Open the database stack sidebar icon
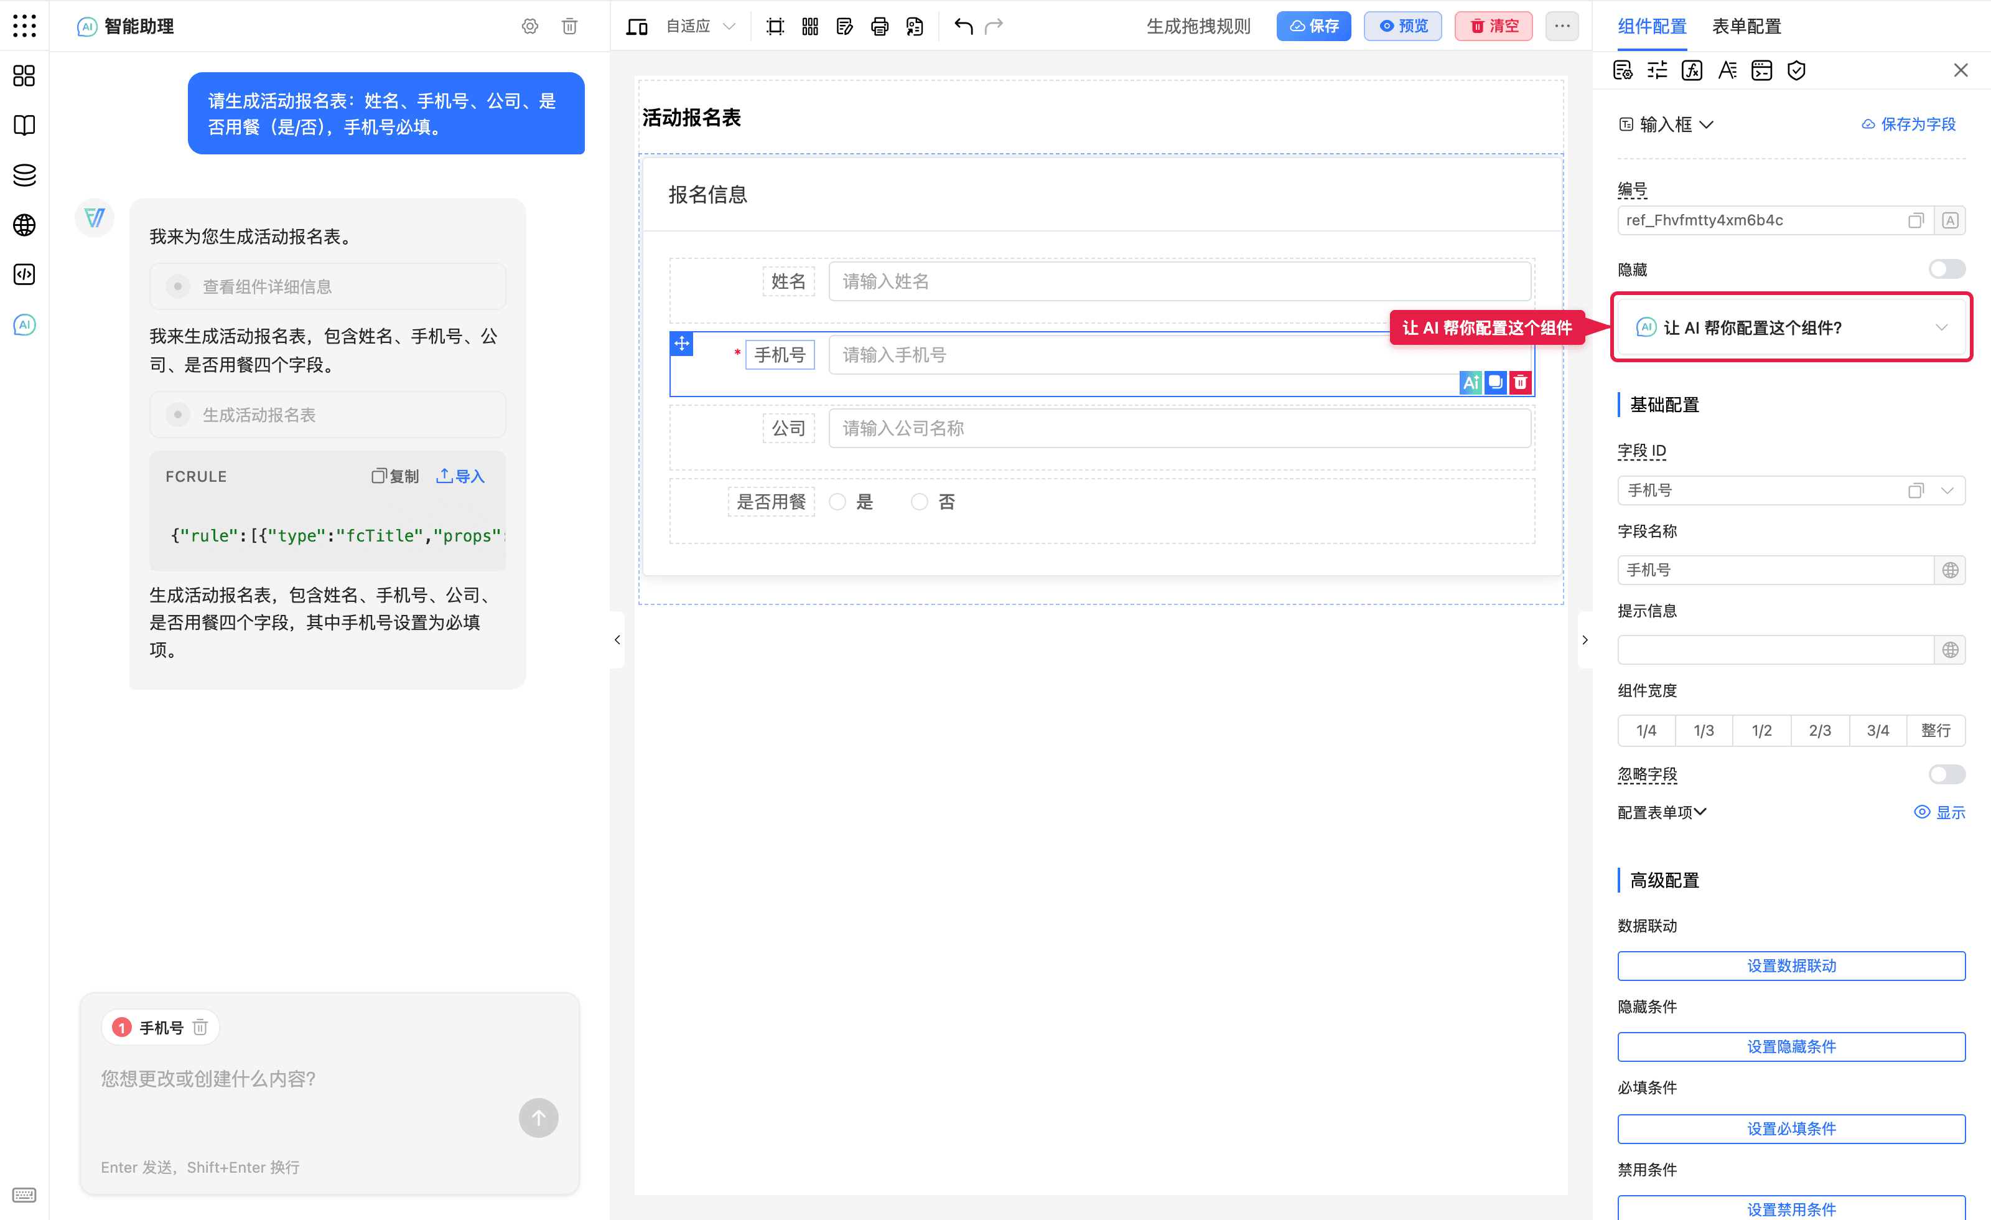This screenshot has height=1220, width=1991. click(x=24, y=176)
